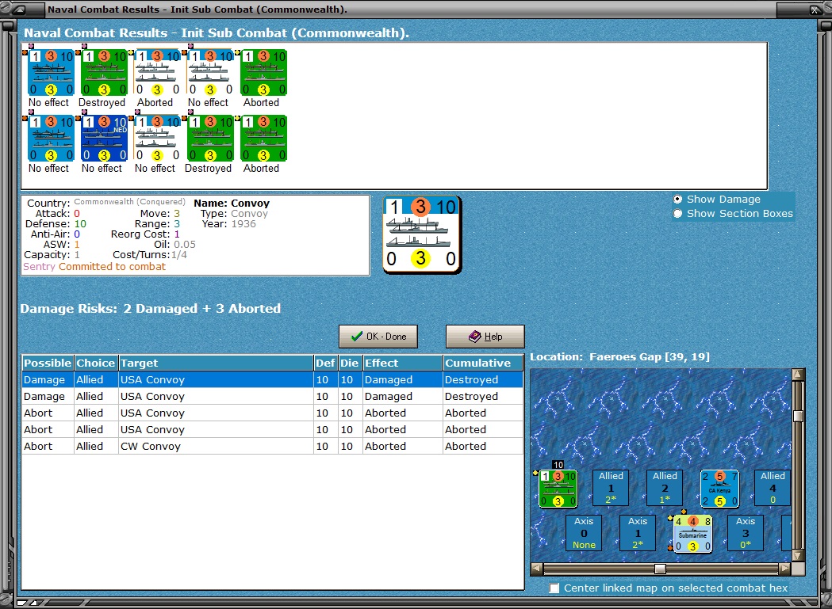Click the large convoy counter preview

423,234
